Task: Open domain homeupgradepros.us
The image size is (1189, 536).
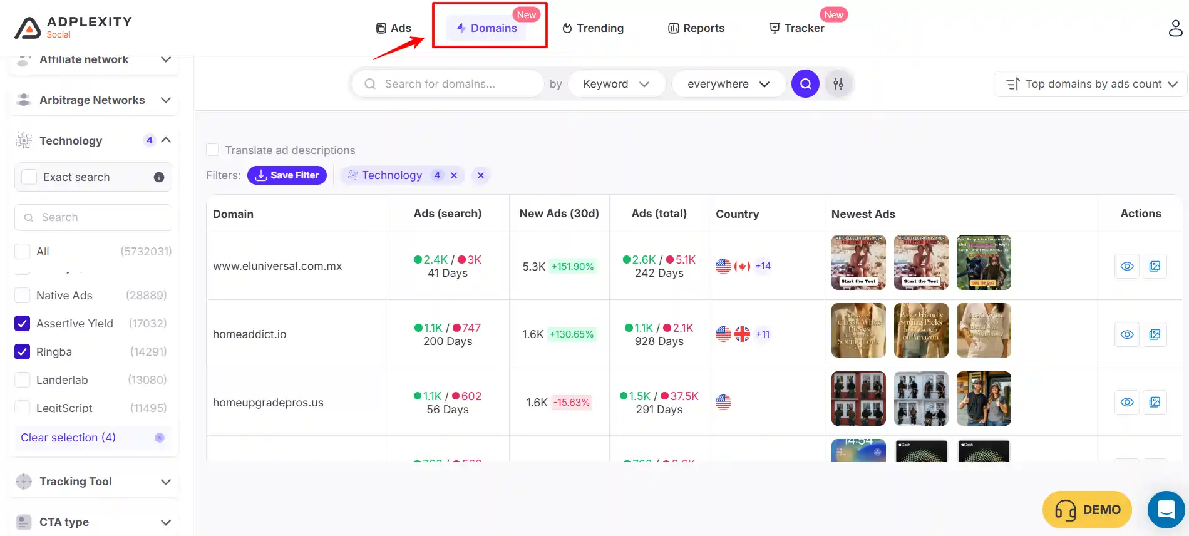Action: (x=268, y=403)
